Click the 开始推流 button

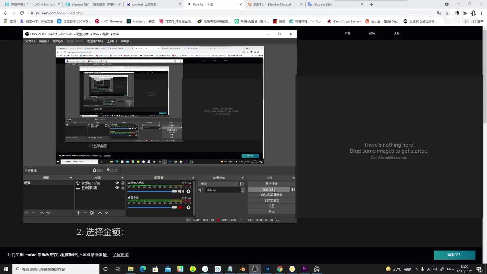coord(271,184)
